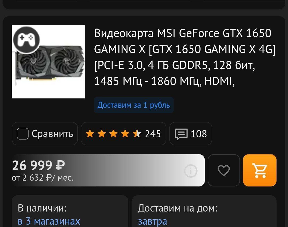Click the Сравнить compare label
Viewport: 288px width, 227px height.
click(52, 134)
